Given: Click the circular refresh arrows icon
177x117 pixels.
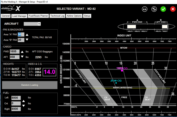Looking at the screenshot, I should tap(154, 9).
